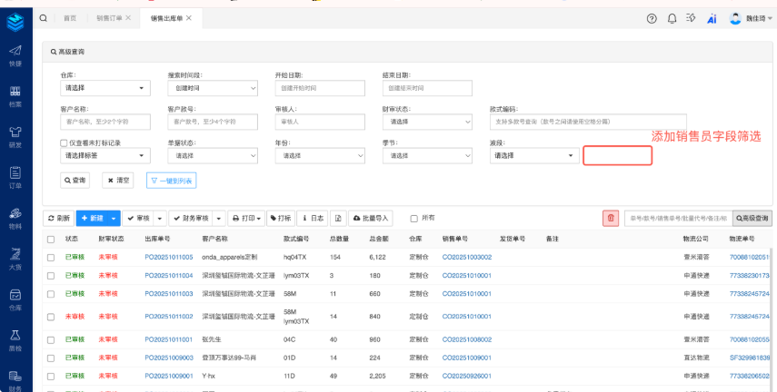Open 档案 in the left sidebar
Viewport: 777px width, 392px height.
(x=15, y=96)
